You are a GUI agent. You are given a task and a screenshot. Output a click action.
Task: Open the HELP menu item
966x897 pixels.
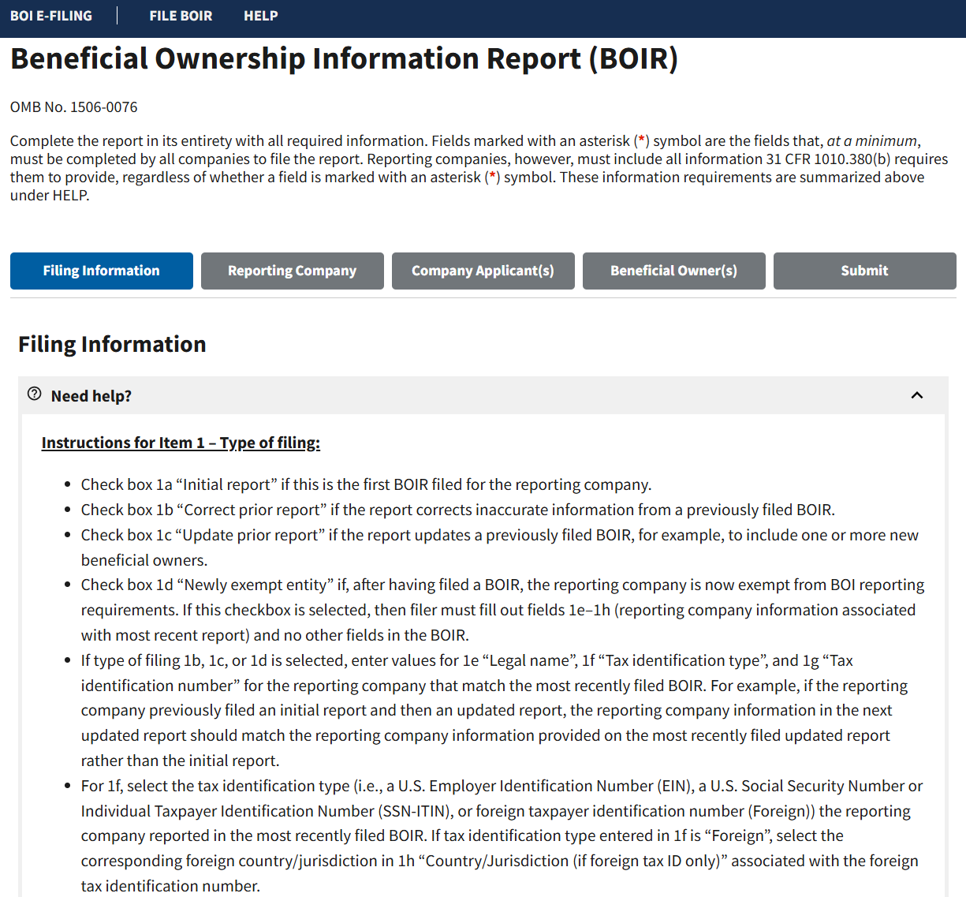pyautogui.click(x=260, y=16)
